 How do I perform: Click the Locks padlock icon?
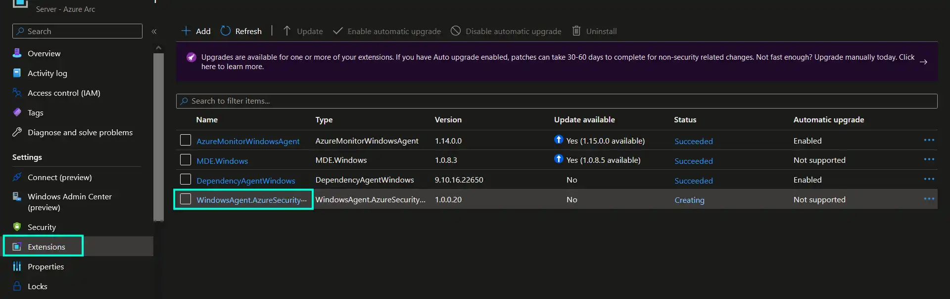pos(17,286)
